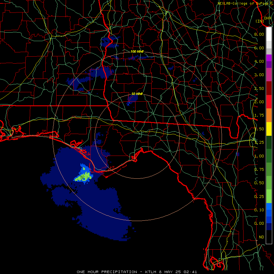Click the 3.00 scale value
Screen dimensions: 274x274
coord(259,75)
